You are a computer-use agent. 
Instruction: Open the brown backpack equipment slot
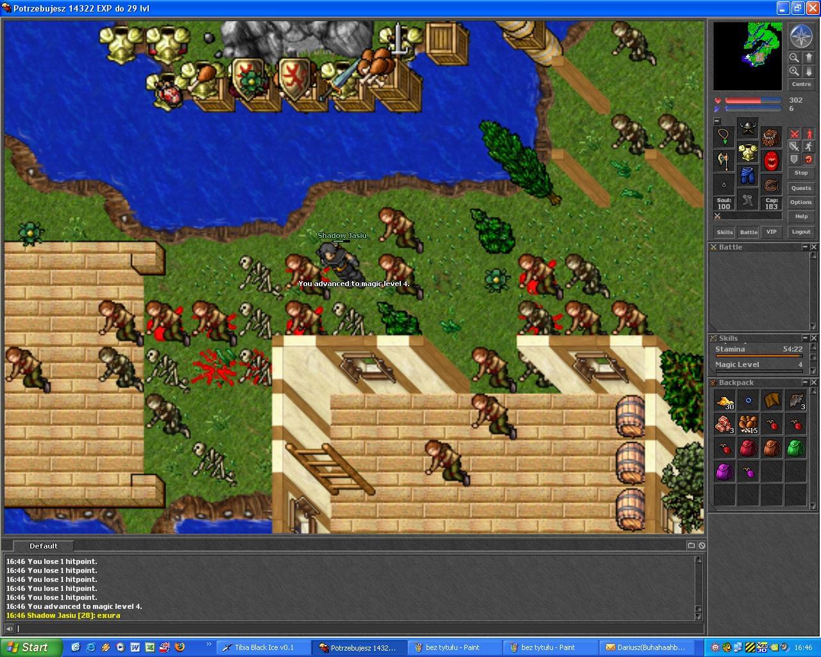click(772, 136)
